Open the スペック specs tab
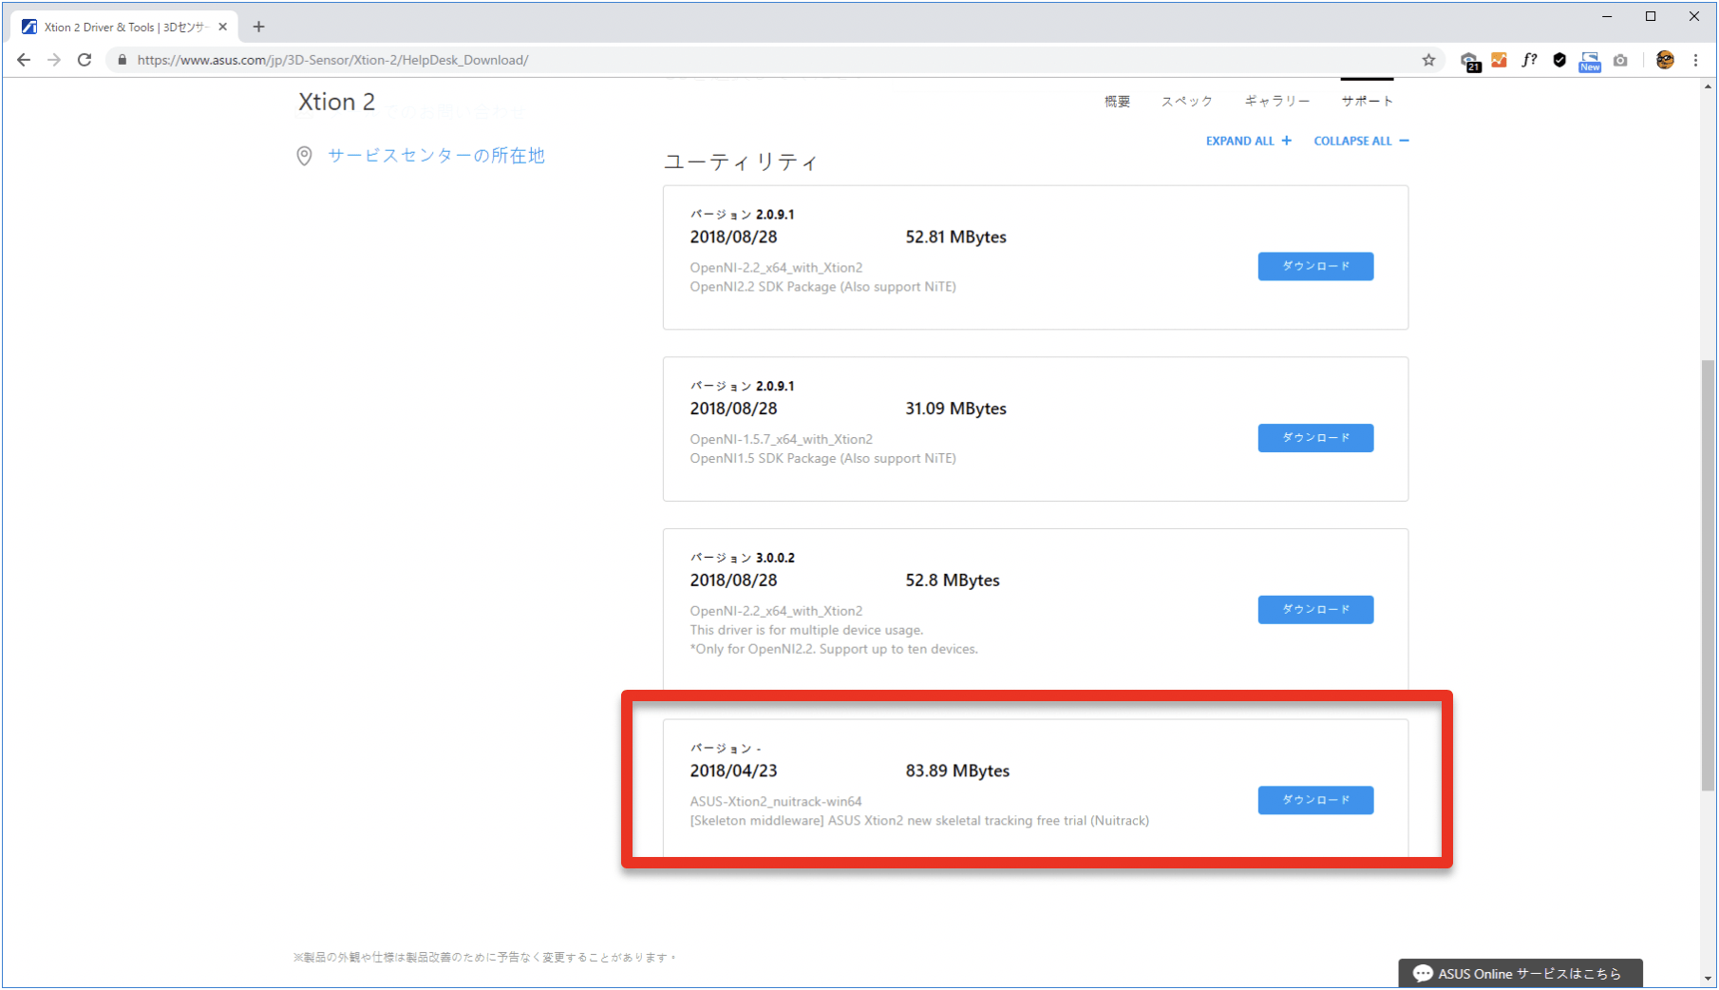The height and width of the screenshot is (990, 1719). point(1187,101)
